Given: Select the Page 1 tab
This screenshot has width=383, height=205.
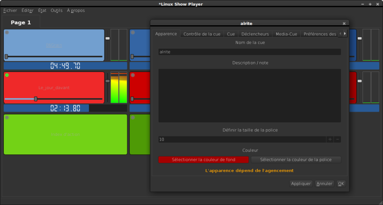Looking at the screenshot, I should (x=21, y=22).
